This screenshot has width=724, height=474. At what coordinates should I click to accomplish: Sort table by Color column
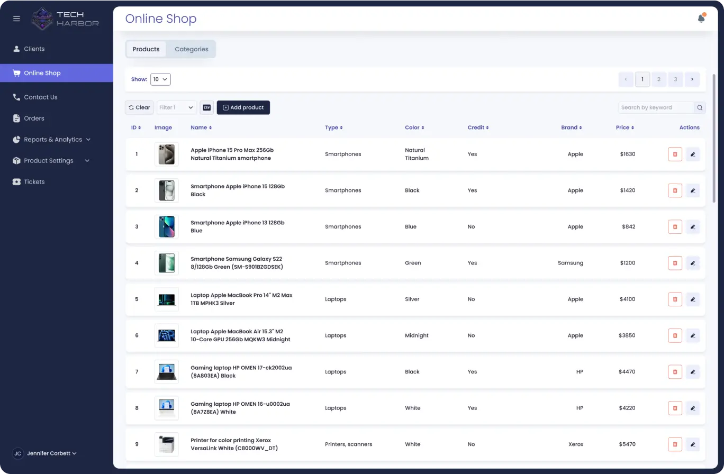pyautogui.click(x=414, y=127)
